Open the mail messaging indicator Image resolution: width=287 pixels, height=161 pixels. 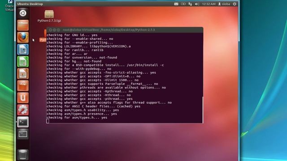(176, 4)
